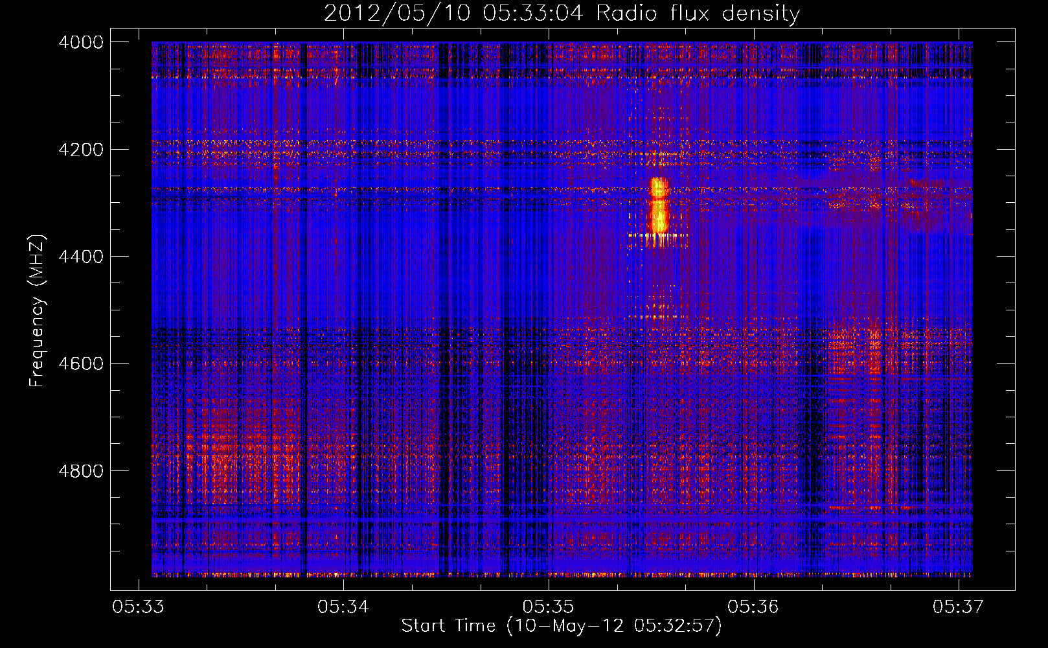Click the "Frequency (MHZ)" axis title
This screenshot has height=648, width=1048.
pyautogui.click(x=38, y=311)
